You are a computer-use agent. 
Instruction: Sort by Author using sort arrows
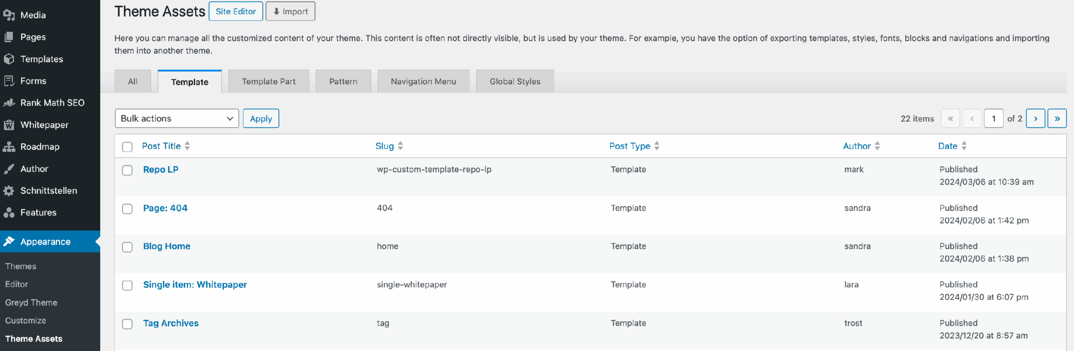[877, 146]
